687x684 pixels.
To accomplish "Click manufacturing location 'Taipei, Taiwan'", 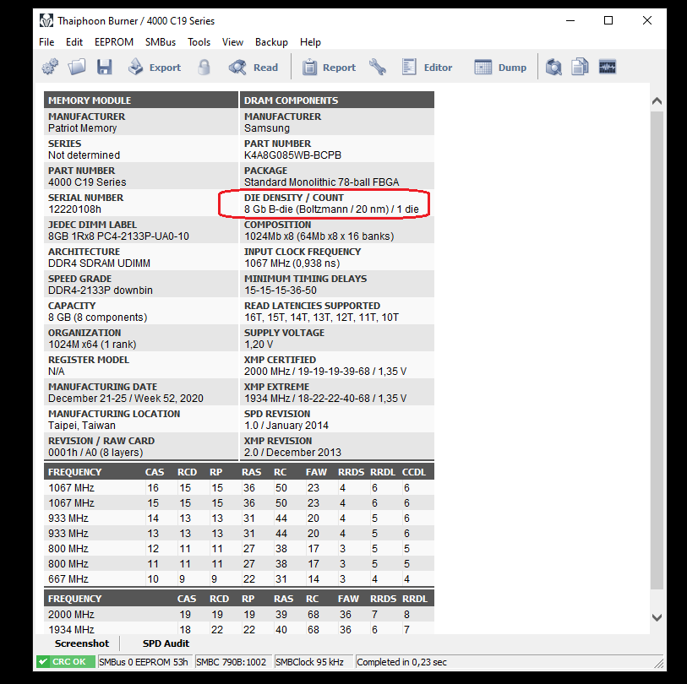I will [82, 426].
